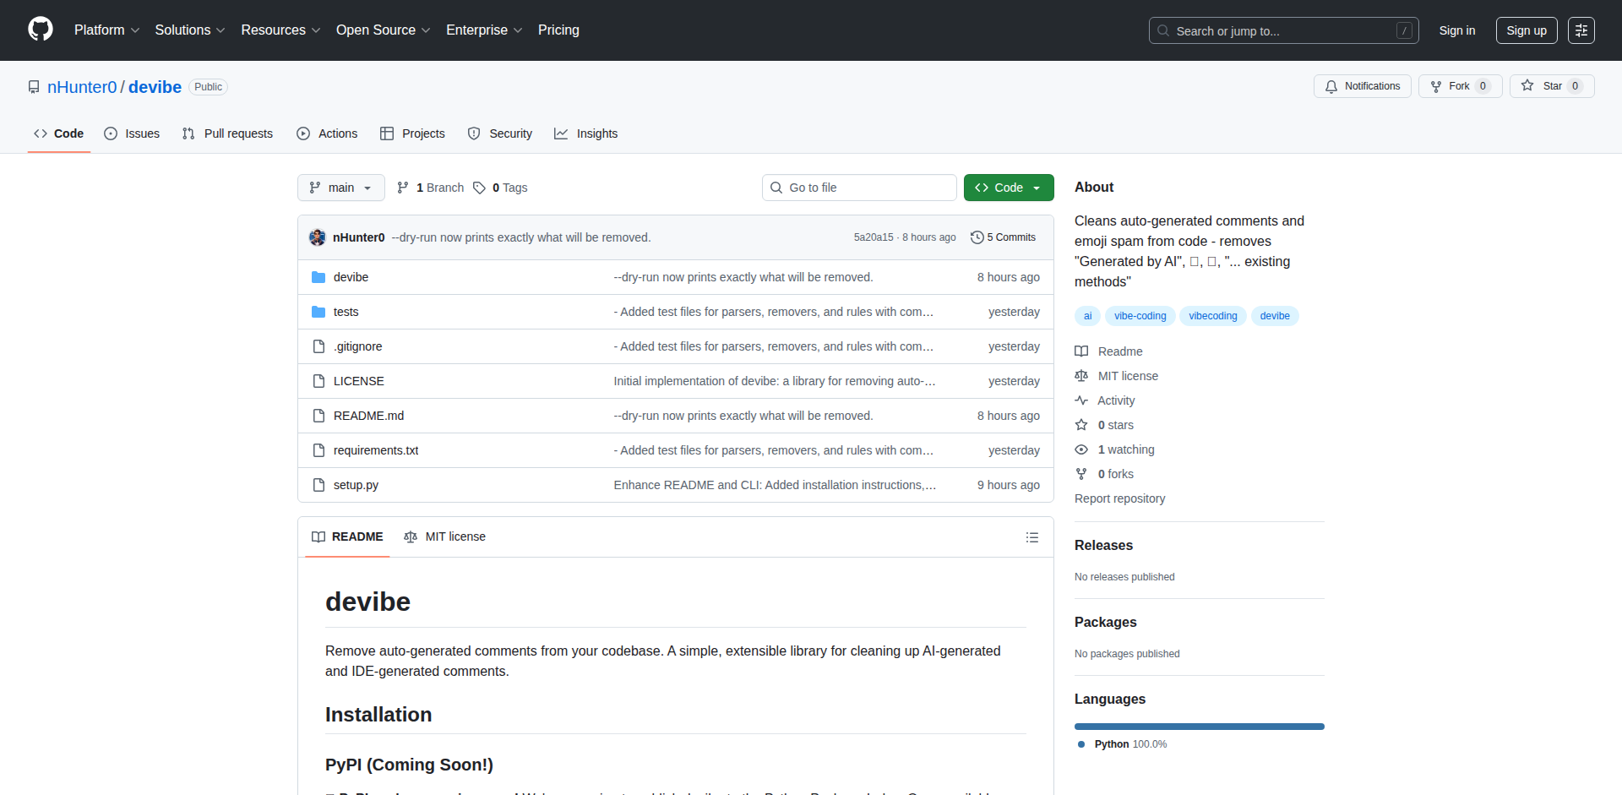Select the README tab in file viewer
The width and height of the screenshot is (1622, 795).
[x=347, y=537]
